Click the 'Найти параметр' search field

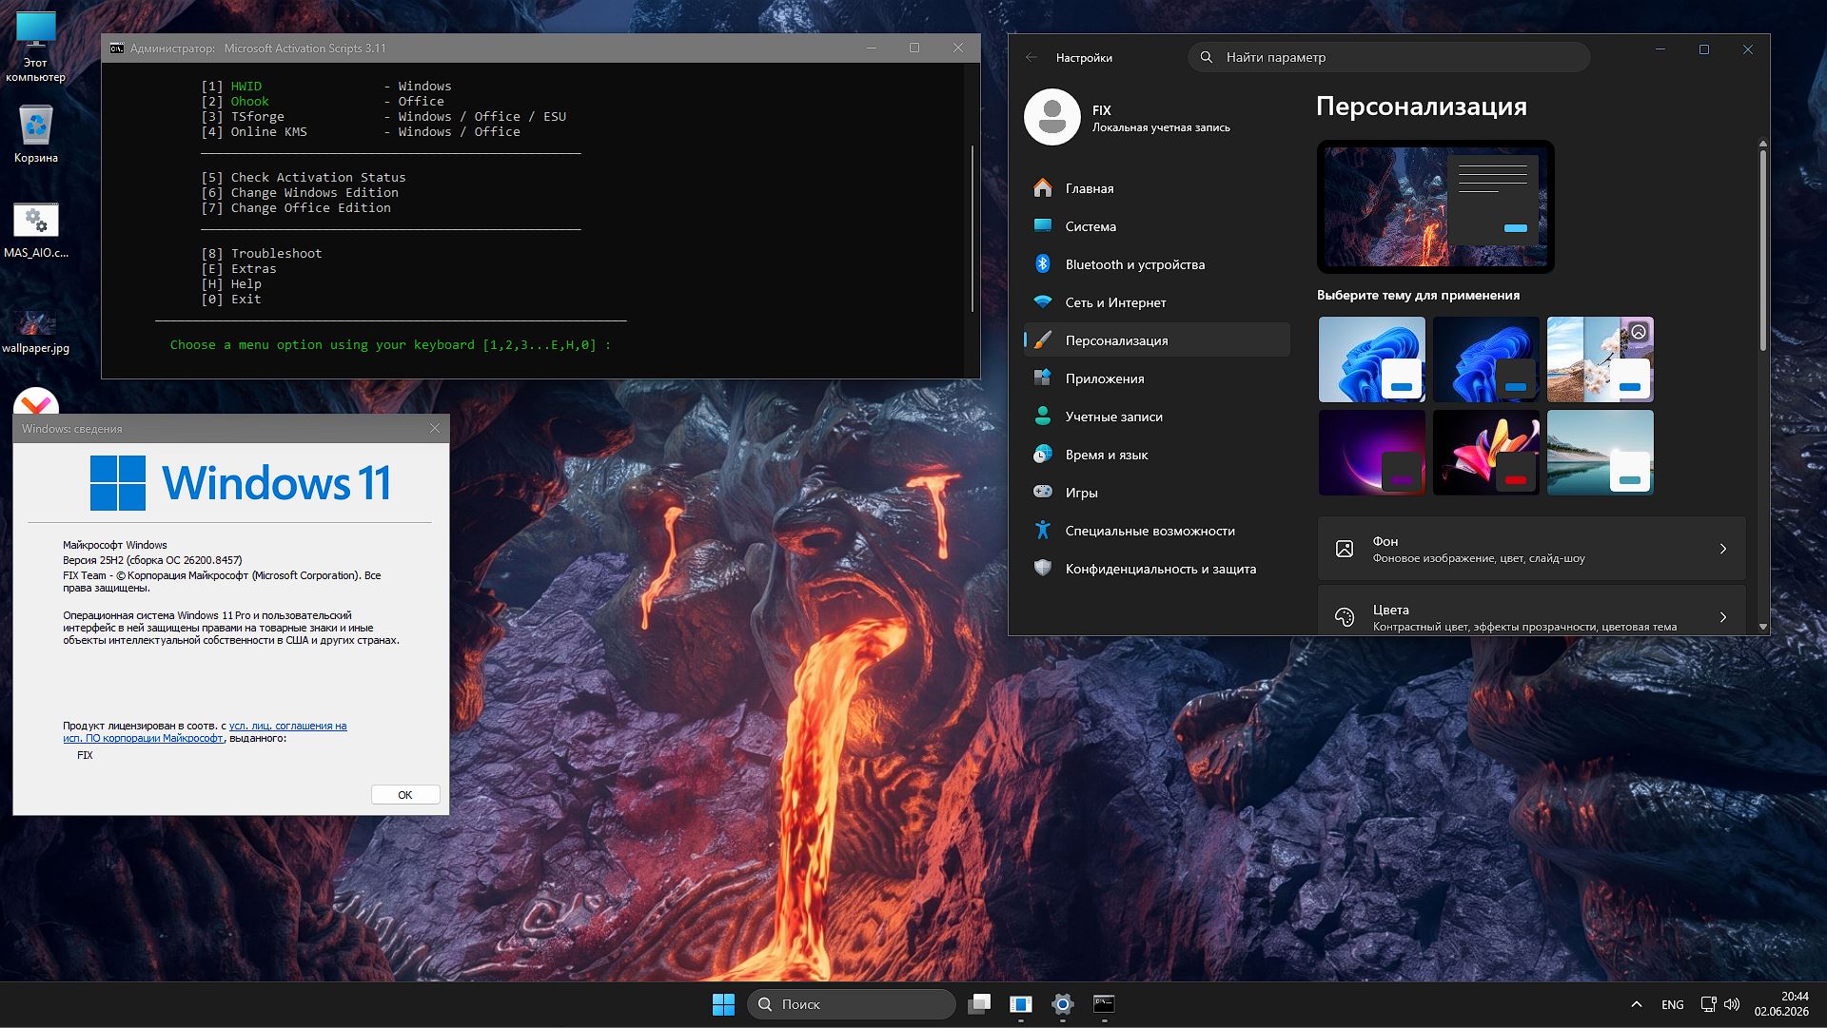[x=1388, y=57]
